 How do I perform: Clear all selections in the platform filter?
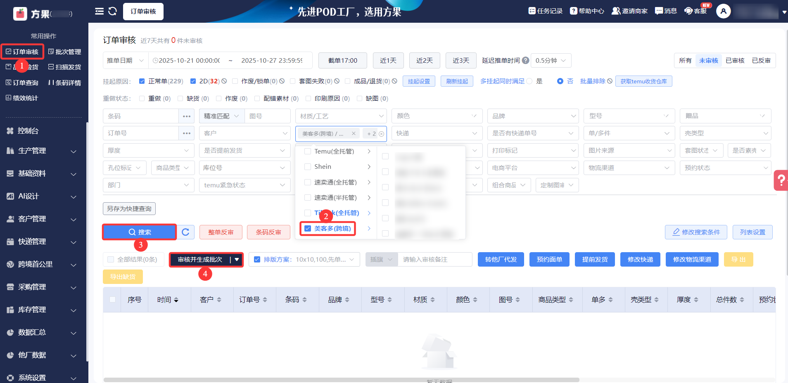pyautogui.click(x=381, y=134)
